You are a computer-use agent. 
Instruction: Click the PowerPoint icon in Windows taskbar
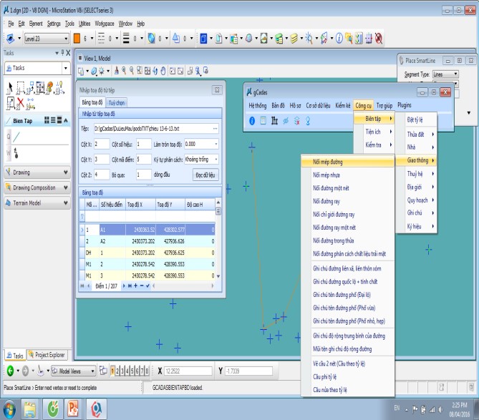(73, 409)
